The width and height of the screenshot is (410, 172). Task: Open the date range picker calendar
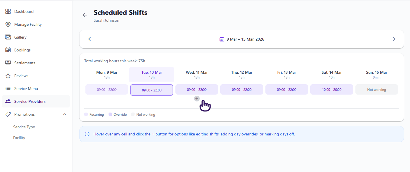pyautogui.click(x=222, y=39)
